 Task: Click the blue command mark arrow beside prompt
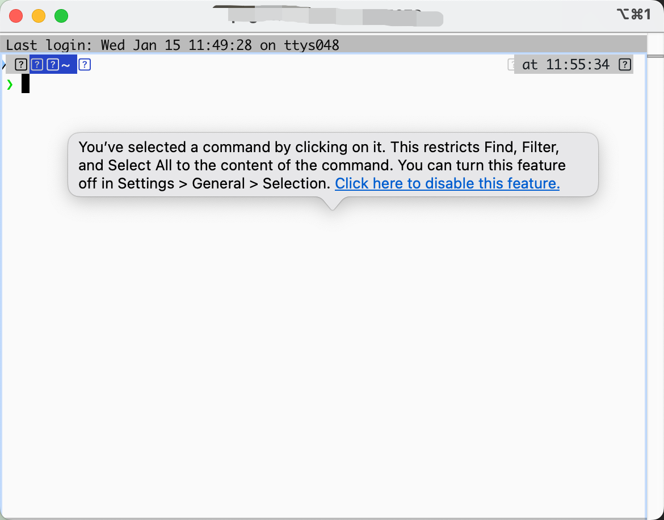point(3,64)
